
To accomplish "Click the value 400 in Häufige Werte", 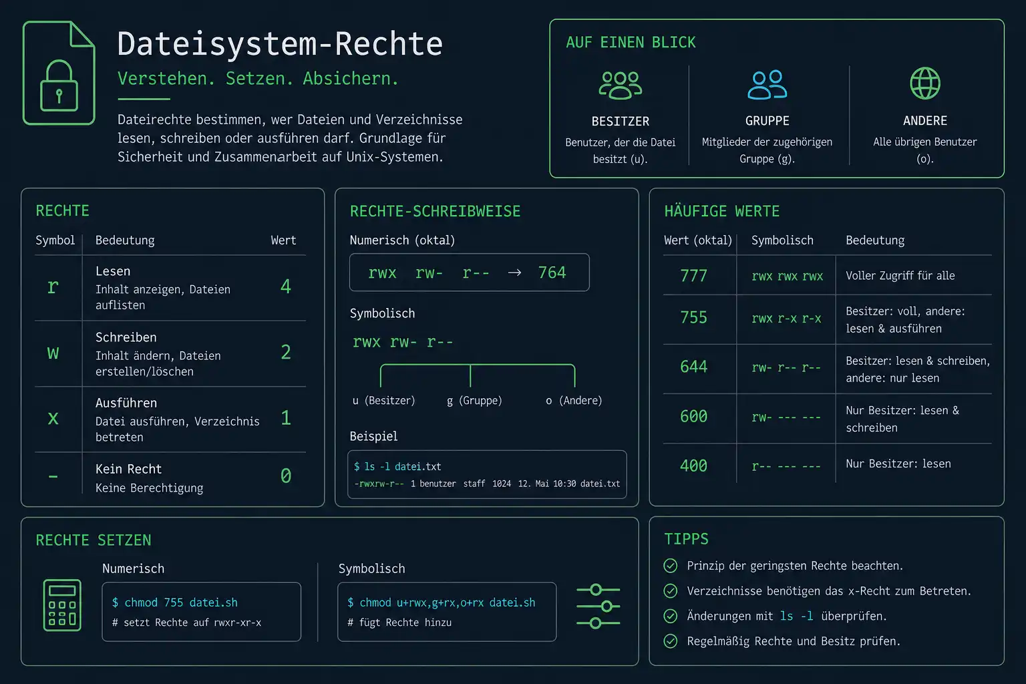I will click(x=693, y=466).
